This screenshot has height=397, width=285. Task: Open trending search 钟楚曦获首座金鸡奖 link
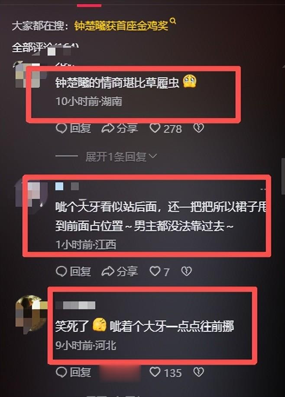pos(121,26)
